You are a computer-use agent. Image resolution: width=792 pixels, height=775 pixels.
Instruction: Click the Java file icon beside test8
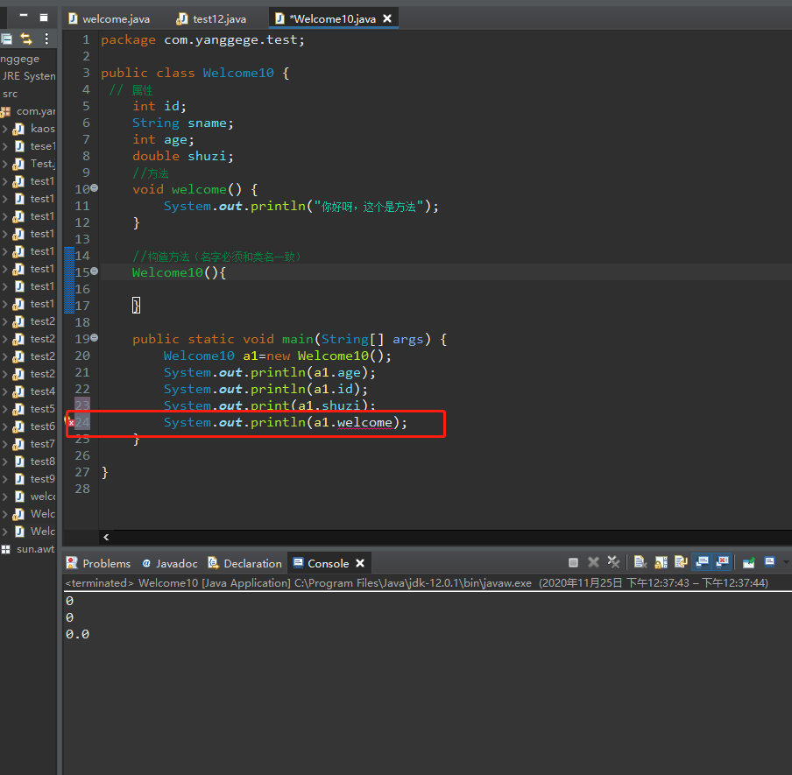(19, 461)
